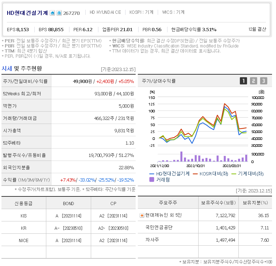Click the tallest purple volume bar
This screenshot has height=266, width=276.
[181, 157]
